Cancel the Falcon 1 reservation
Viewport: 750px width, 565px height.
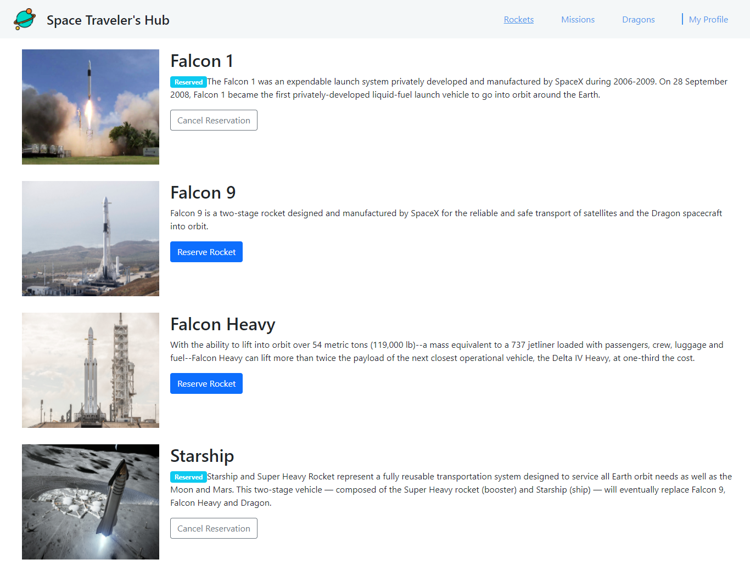click(214, 120)
